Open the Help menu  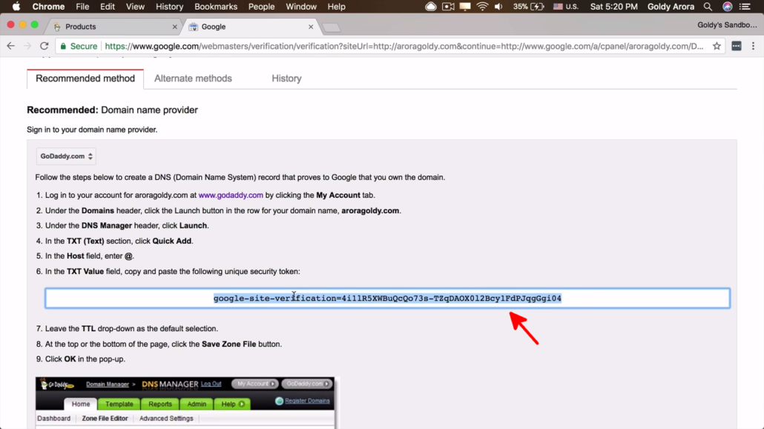pos(336,7)
